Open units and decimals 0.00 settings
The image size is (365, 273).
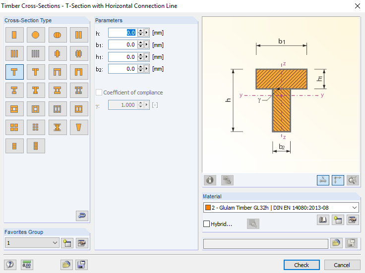click(x=27, y=265)
